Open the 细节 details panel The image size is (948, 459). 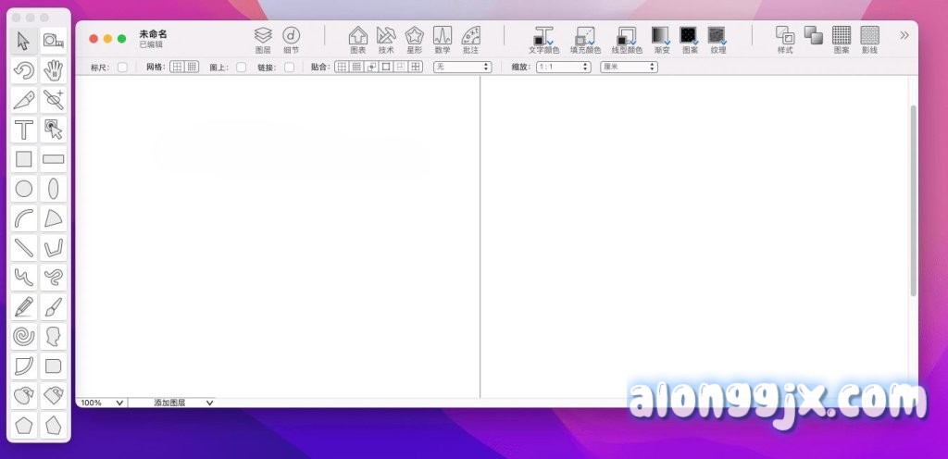292,40
